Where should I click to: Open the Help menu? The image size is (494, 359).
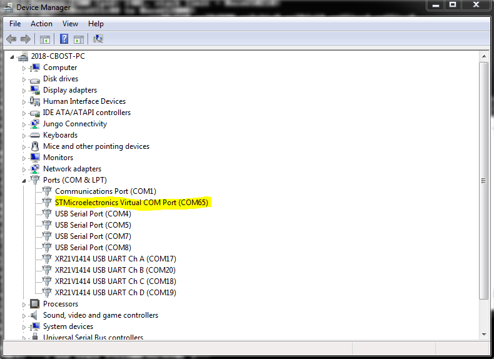(x=96, y=24)
